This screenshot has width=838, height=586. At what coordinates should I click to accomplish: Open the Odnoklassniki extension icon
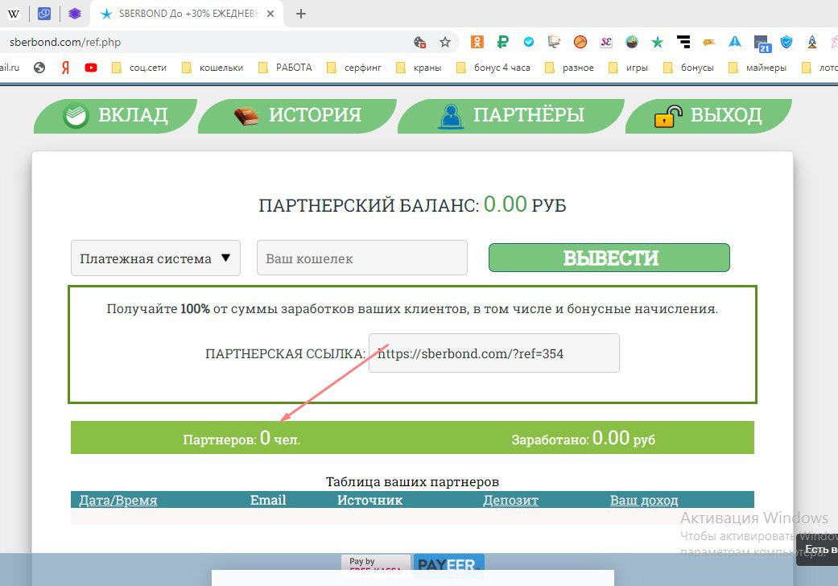(477, 42)
